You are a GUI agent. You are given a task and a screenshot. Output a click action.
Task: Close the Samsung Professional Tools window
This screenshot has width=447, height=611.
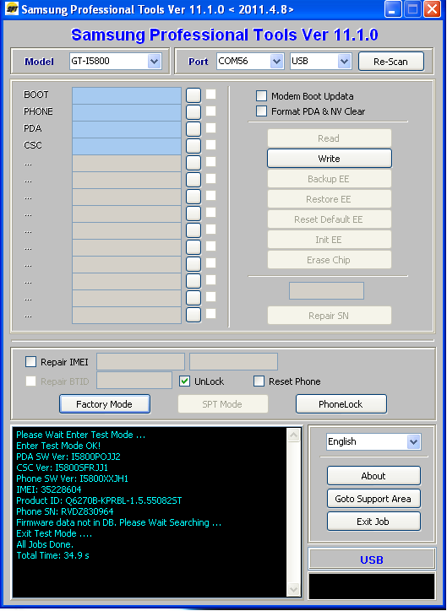(x=432, y=9)
